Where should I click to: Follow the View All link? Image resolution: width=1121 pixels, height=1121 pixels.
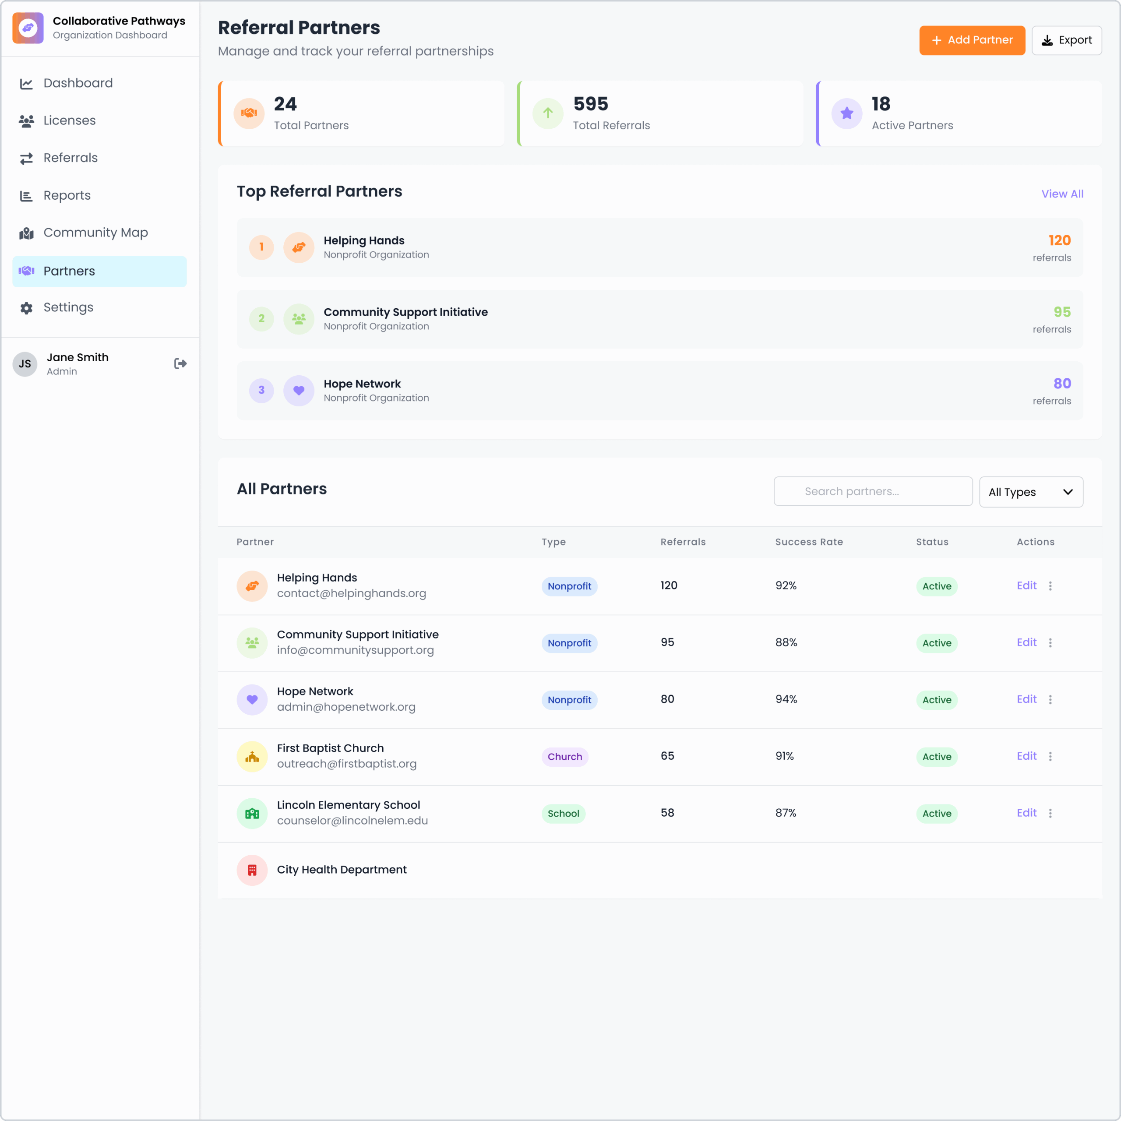(1062, 194)
